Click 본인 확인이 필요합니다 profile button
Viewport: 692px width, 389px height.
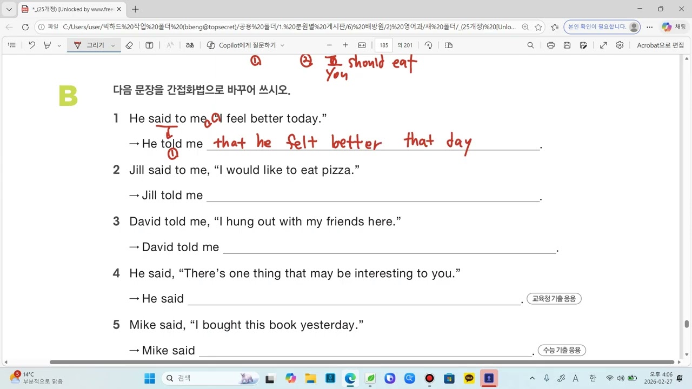[x=602, y=27]
